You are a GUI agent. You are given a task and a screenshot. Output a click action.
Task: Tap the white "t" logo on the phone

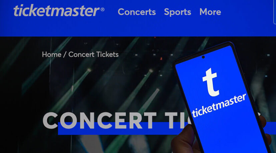point(211,82)
